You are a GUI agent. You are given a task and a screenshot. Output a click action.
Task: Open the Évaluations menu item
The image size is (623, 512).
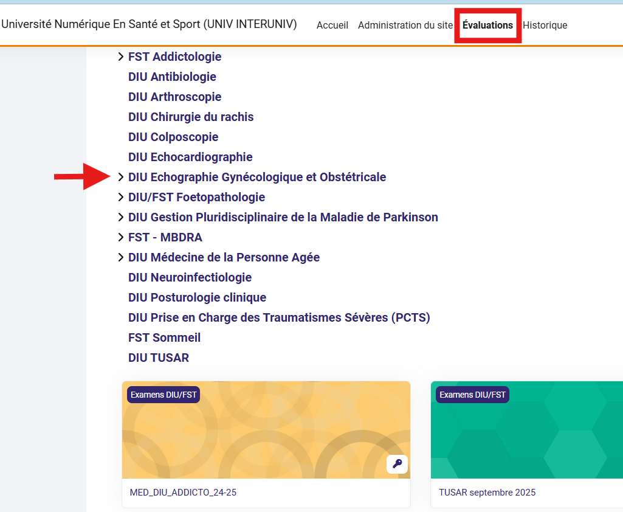(x=487, y=26)
